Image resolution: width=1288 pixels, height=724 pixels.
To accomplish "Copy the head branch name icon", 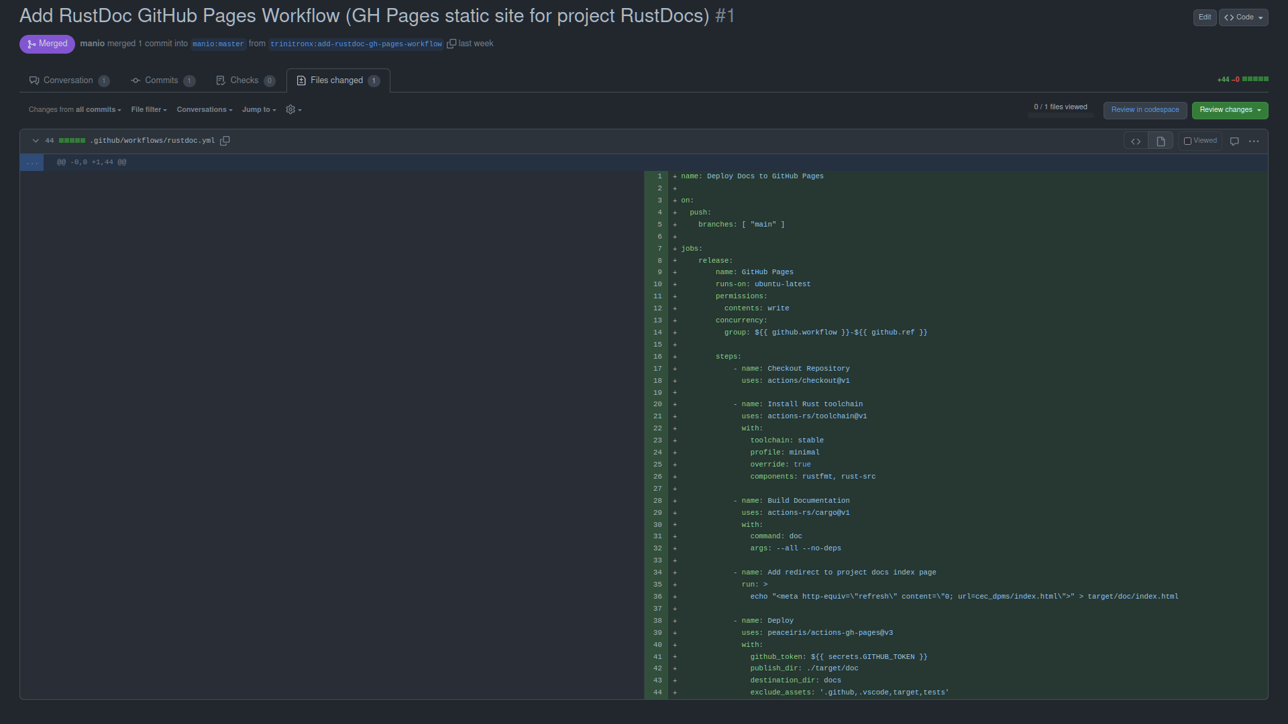I will [x=451, y=44].
